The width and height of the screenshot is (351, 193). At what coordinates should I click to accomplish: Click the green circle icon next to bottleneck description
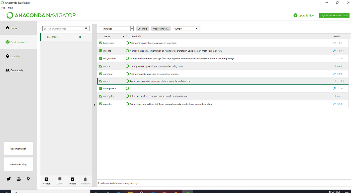pyautogui.click(x=127, y=43)
